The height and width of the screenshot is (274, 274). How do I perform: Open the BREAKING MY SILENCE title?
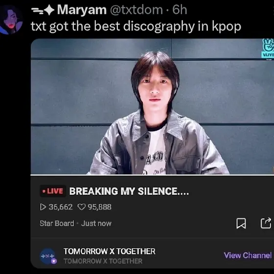129,191
